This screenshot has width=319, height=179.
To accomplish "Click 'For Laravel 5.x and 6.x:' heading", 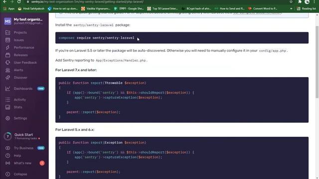I will [x=75, y=129].
